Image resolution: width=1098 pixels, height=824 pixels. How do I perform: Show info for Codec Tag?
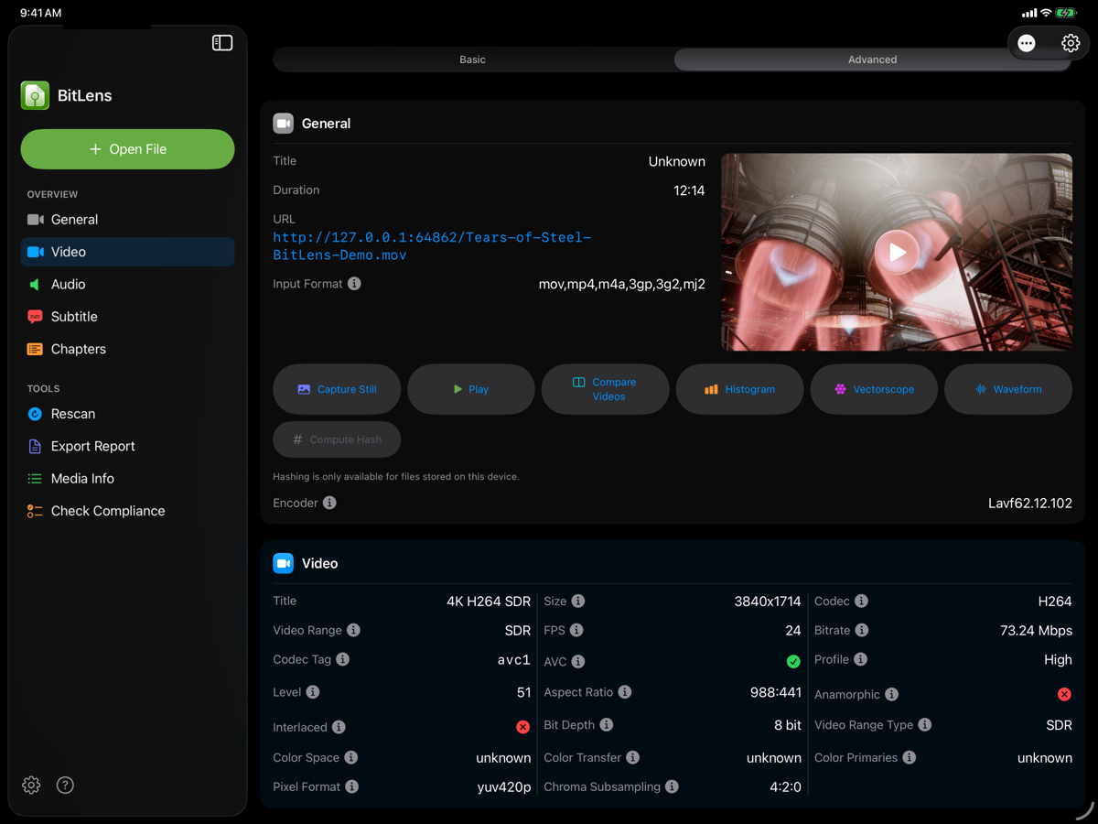pyautogui.click(x=342, y=659)
